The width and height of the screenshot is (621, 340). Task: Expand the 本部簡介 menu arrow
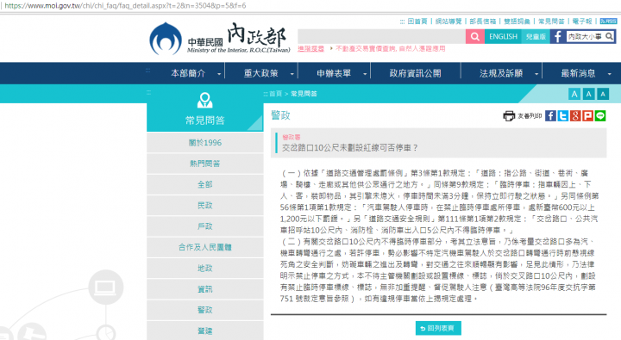[219, 74]
